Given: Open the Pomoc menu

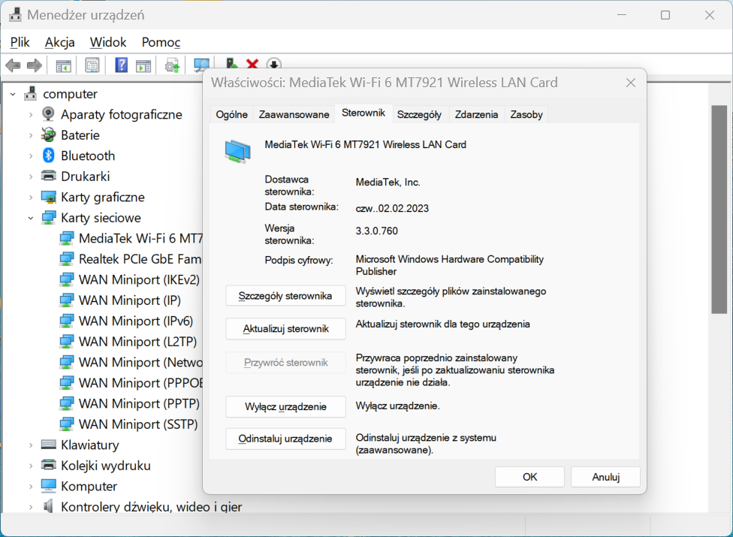Looking at the screenshot, I should [x=161, y=42].
